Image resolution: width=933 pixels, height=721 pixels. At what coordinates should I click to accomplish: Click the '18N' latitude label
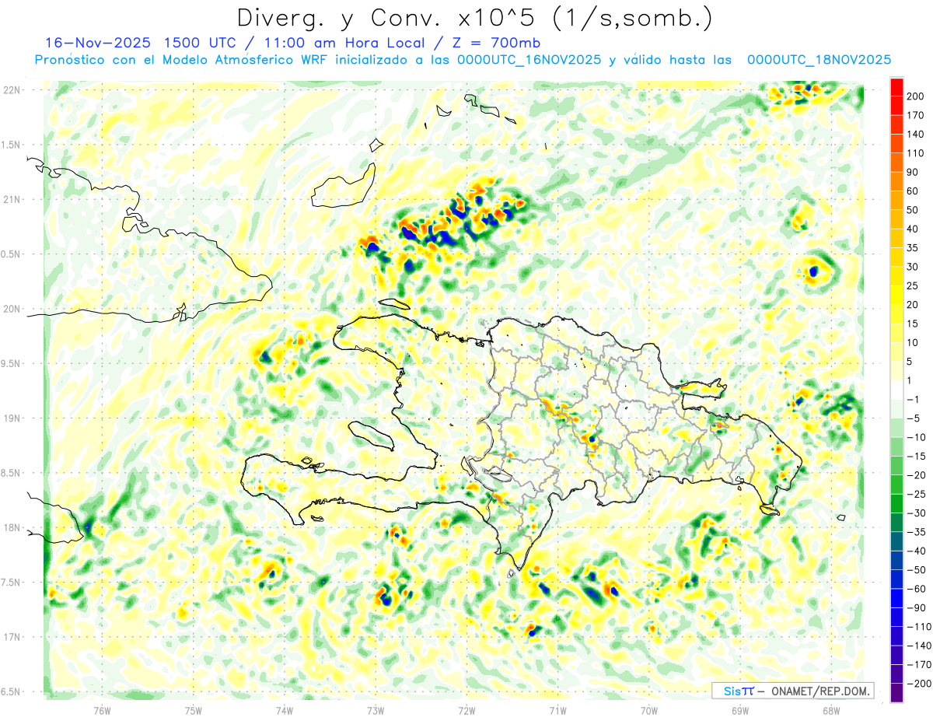tap(12, 527)
